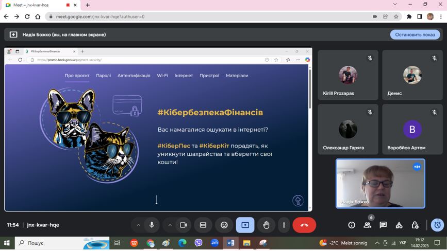
Task: Open the emoji reaction picker
Action: tap(224, 225)
